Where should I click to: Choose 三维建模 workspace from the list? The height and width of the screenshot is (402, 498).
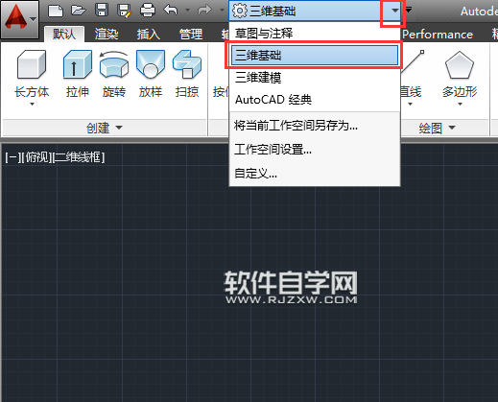tap(315, 78)
